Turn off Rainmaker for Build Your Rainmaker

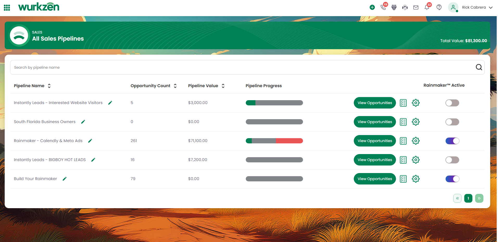point(452,179)
